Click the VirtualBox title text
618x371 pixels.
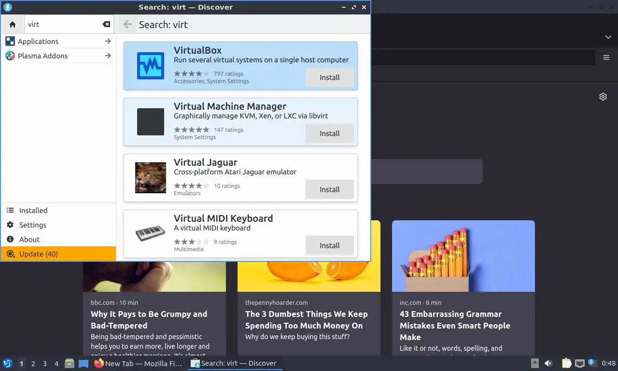(x=197, y=50)
